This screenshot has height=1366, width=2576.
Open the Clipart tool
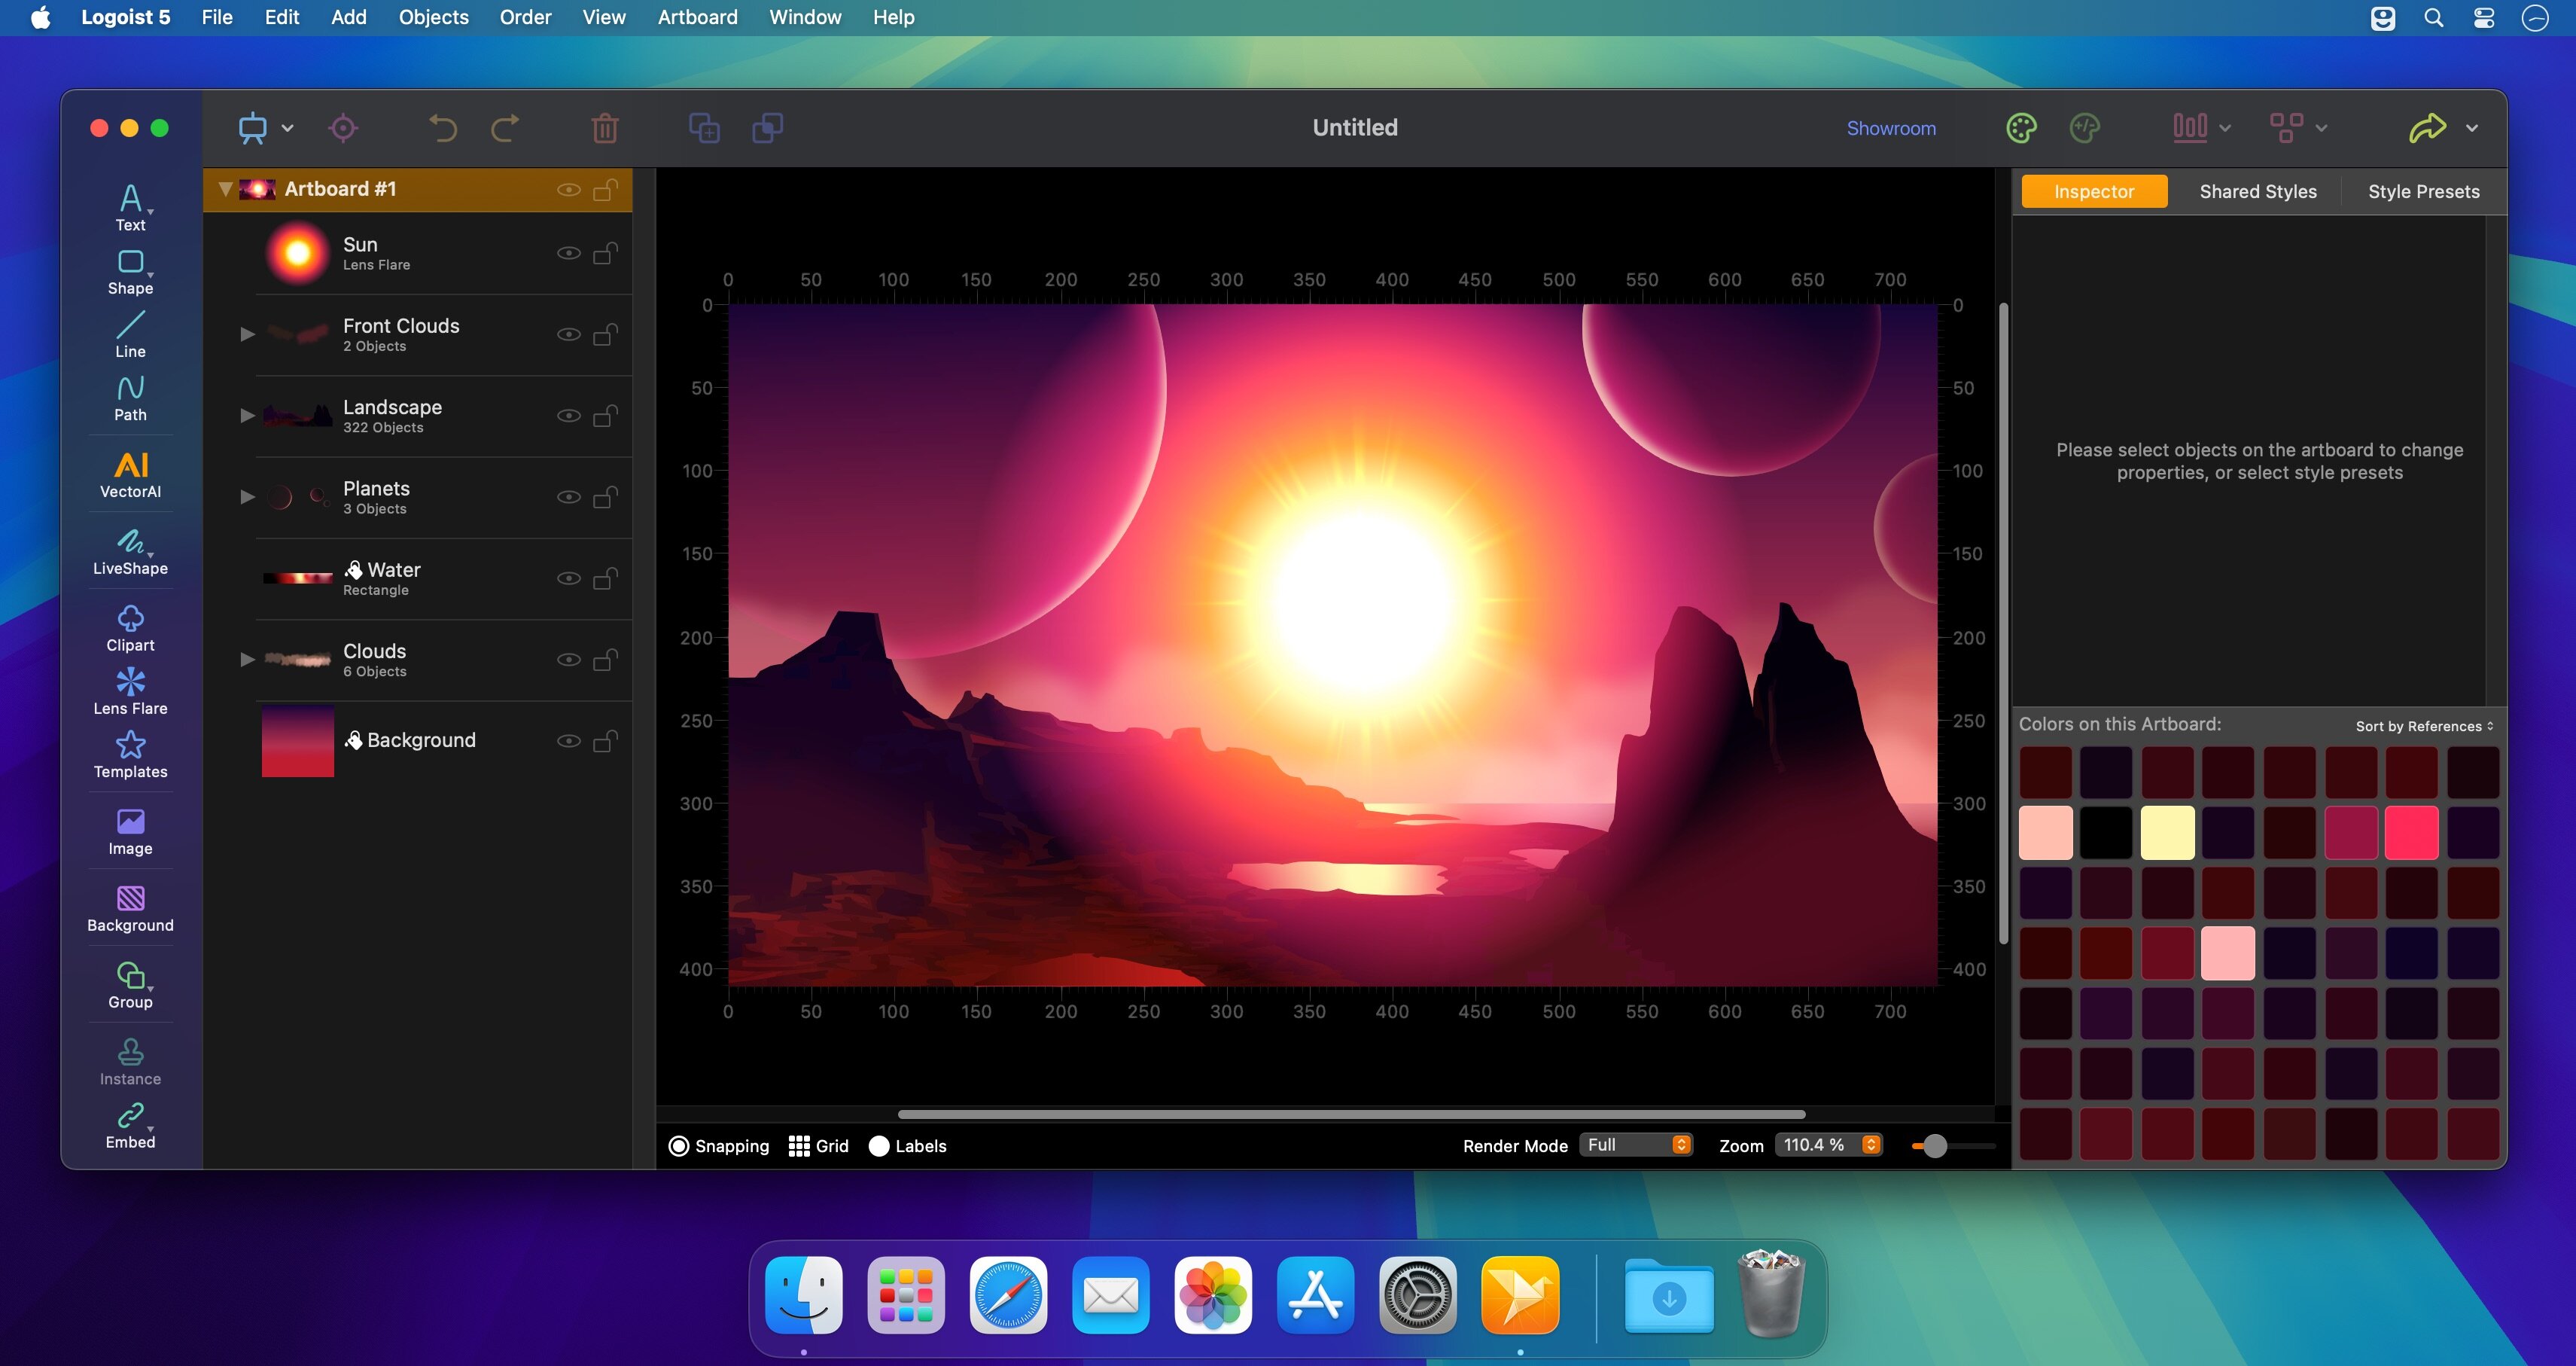130,628
